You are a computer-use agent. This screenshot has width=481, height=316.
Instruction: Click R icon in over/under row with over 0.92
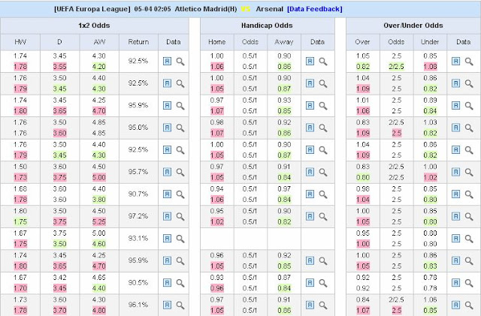pyautogui.click(x=456, y=282)
